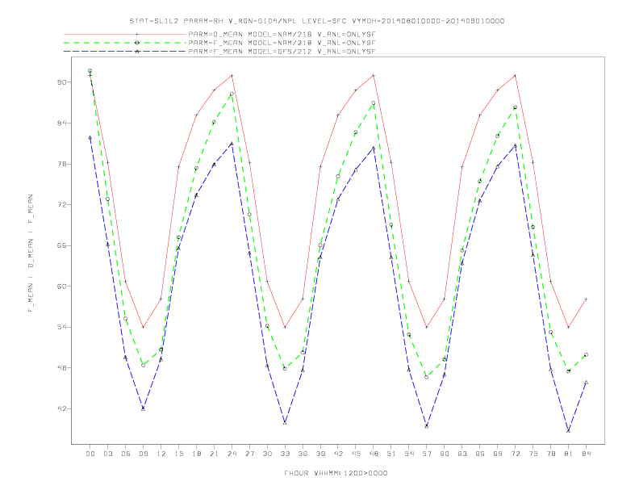The width and height of the screenshot is (639, 494).
Task: Click y-axis tick value 48
Action: [61, 367]
